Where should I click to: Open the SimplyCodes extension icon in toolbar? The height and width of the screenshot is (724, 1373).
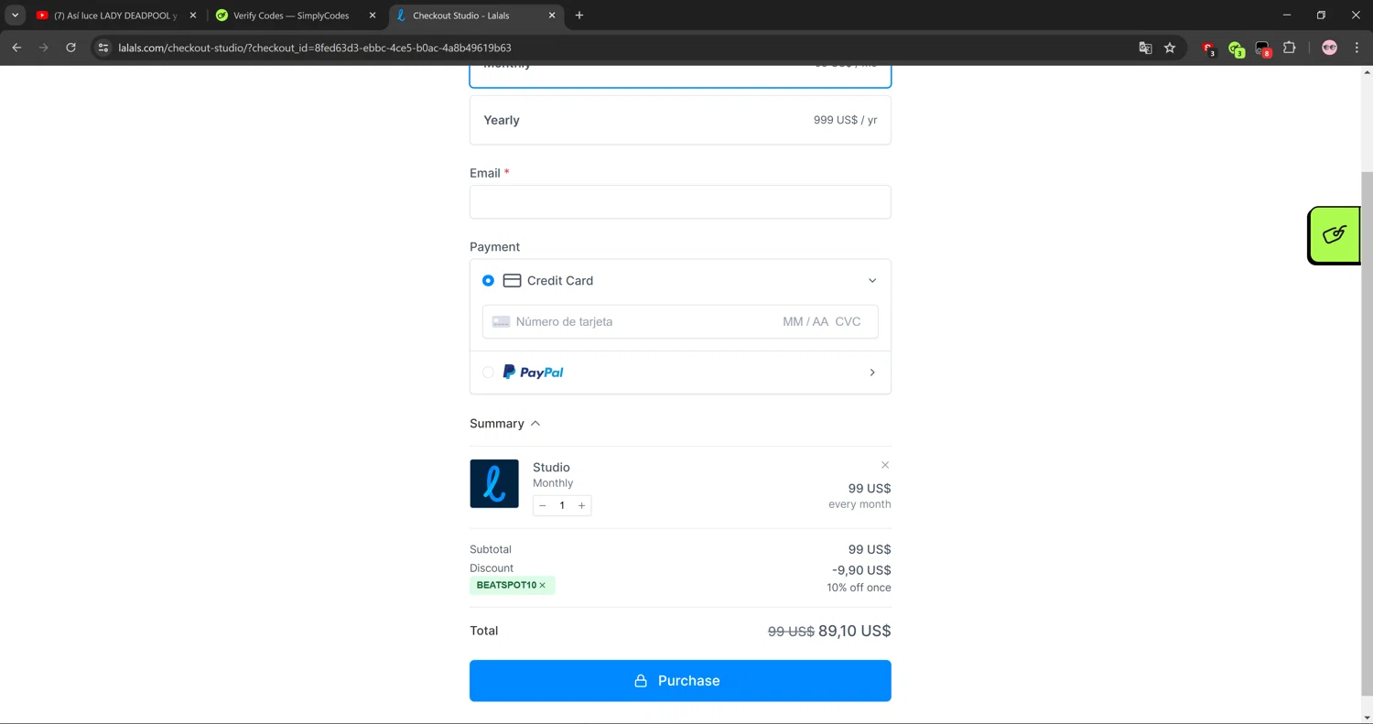1236,49
